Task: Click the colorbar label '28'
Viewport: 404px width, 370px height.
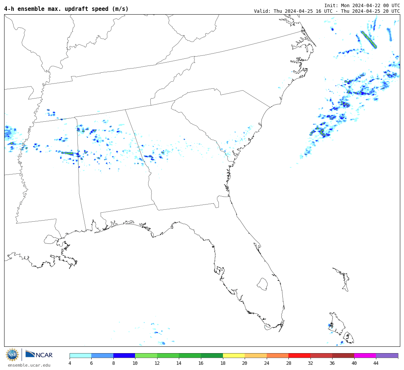Action: pos(288,363)
